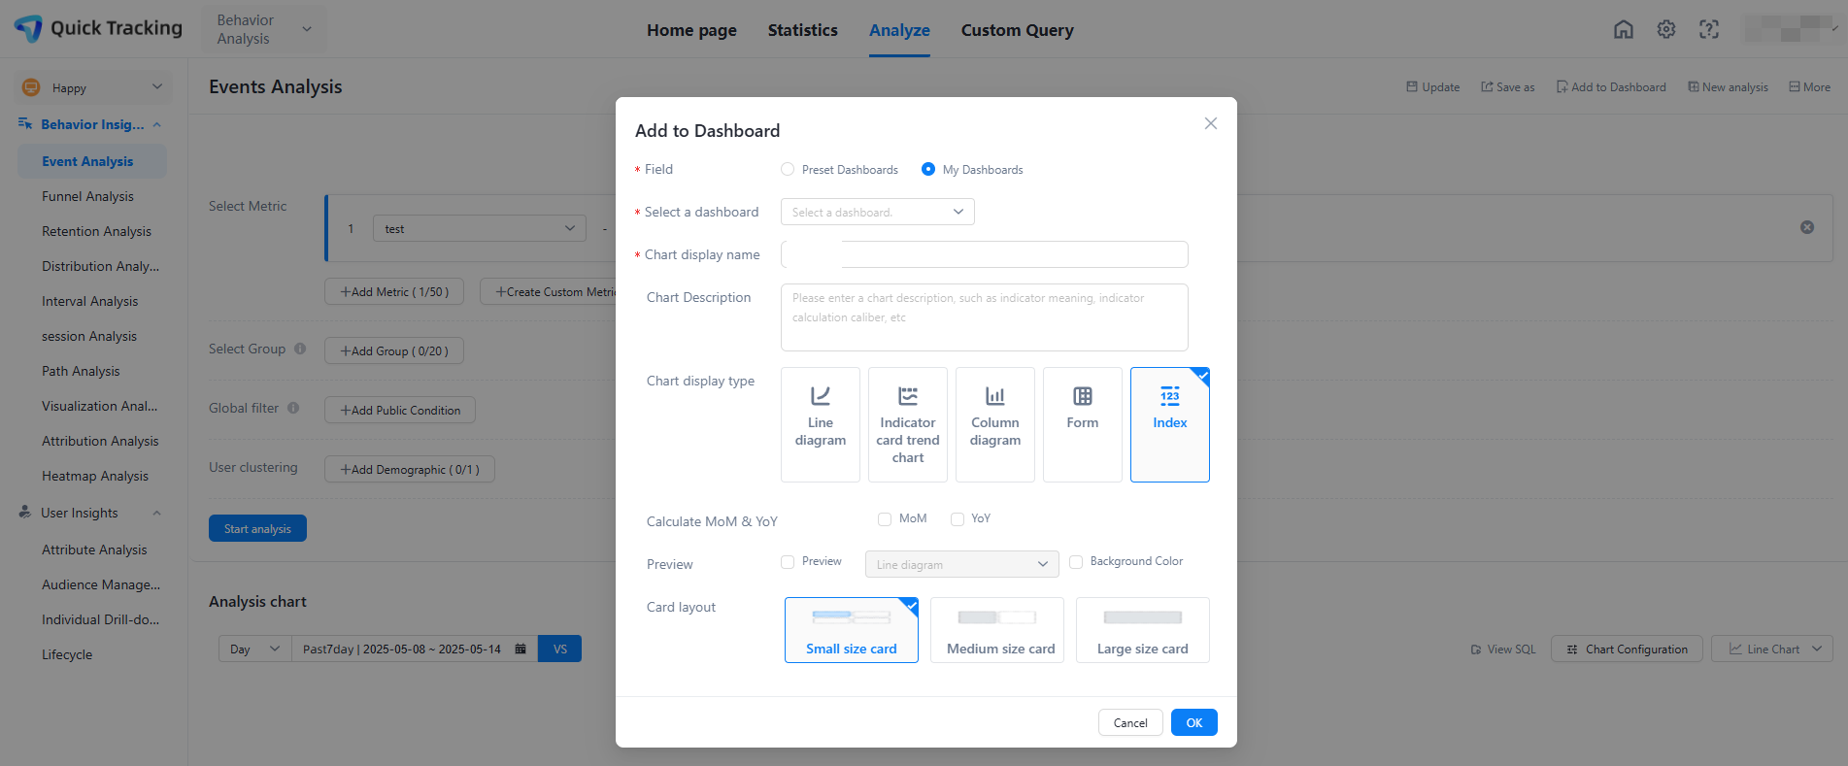Open the date range calendar icon
1848x766 pixels.
[521, 649]
